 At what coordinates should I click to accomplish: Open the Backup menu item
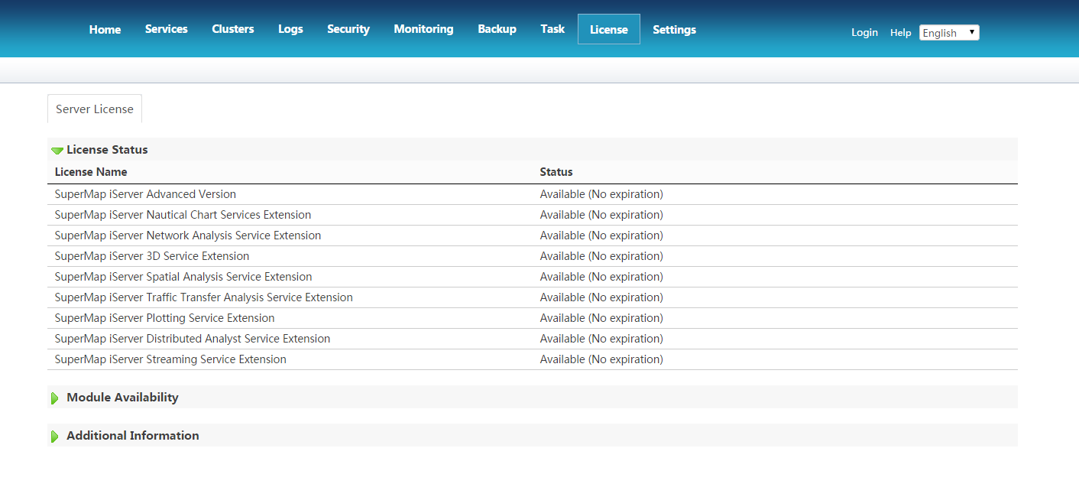pyautogui.click(x=497, y=29)
